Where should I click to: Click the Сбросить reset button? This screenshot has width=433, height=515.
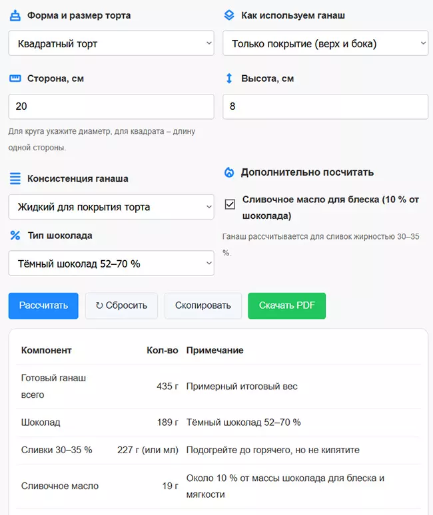[121, 305]
